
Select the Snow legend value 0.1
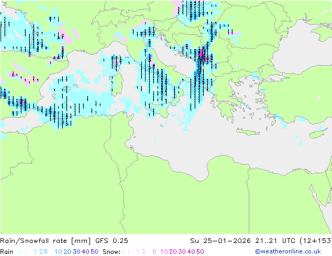point(125,252)
